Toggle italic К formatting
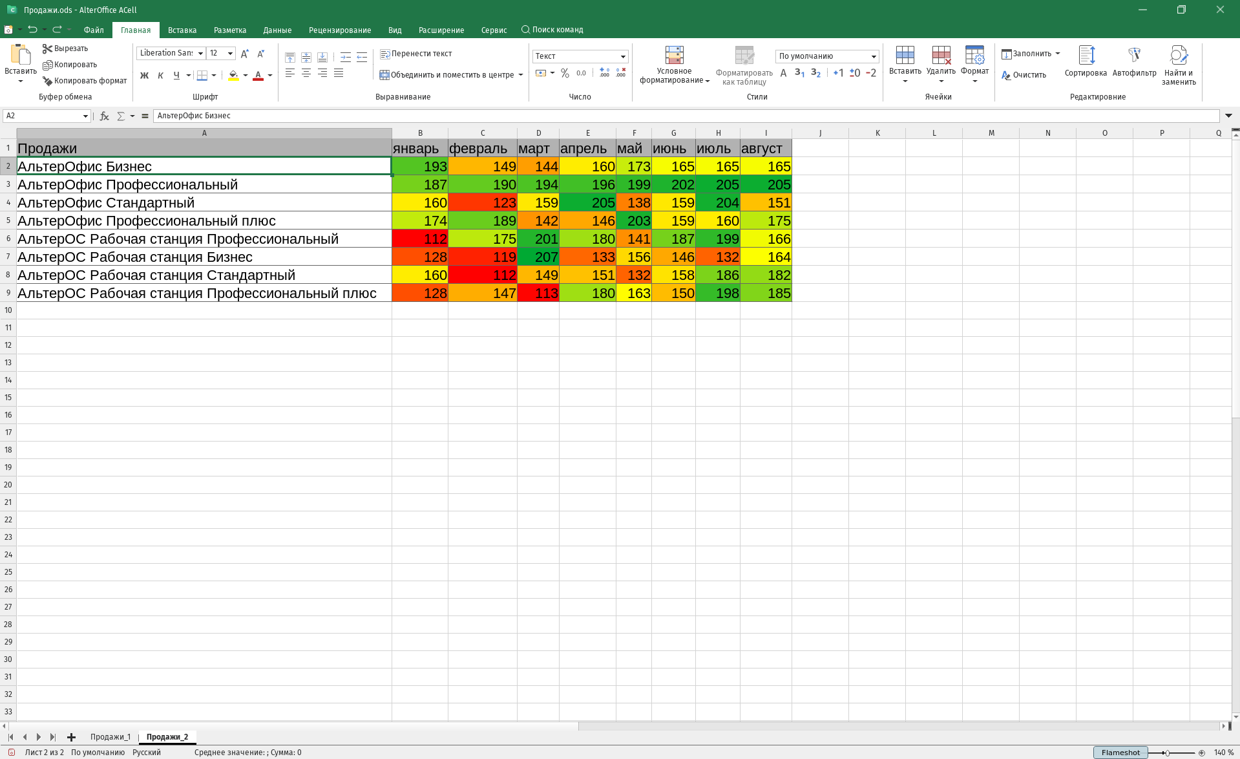1240x759 pixels. tap(160, 76)
